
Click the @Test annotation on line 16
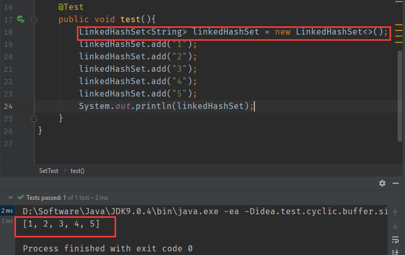71,7
